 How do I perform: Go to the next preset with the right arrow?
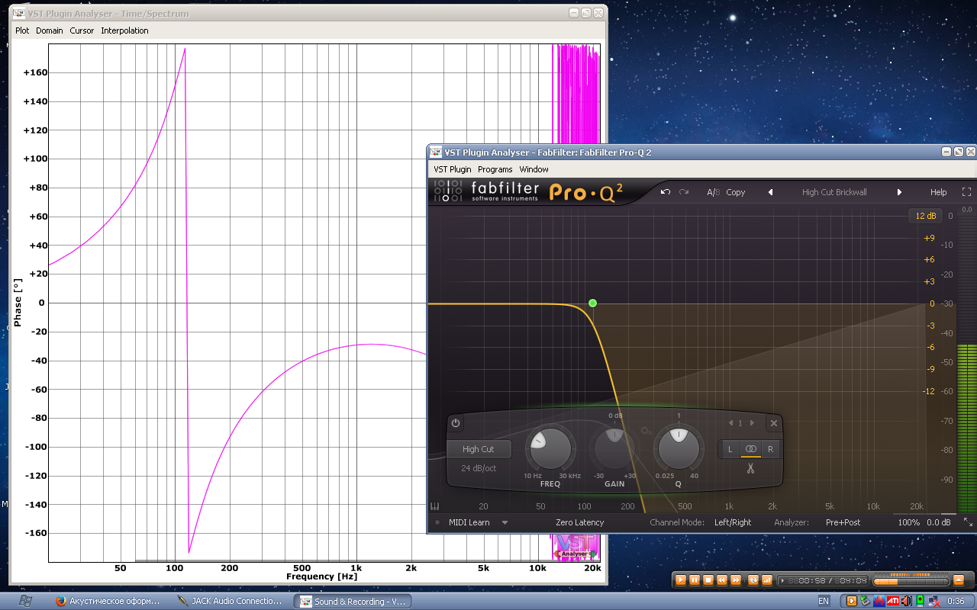point(899,192)
